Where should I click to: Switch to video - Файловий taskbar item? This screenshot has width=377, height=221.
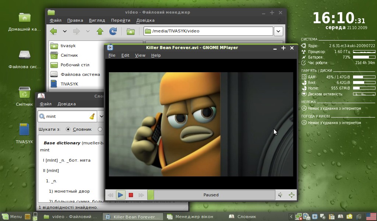click(x=70, y=217)
